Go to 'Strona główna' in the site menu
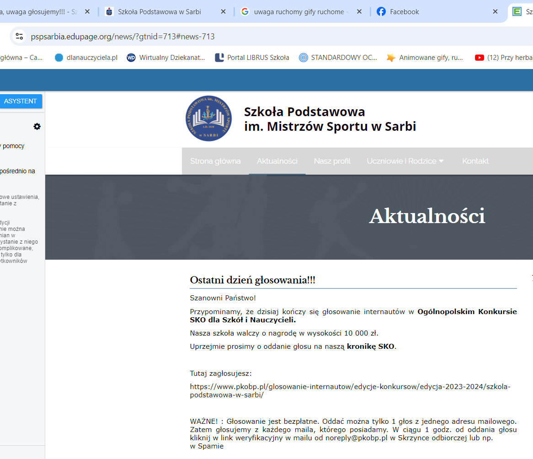Viewport: 533px width, 459px height. point(215,161)
